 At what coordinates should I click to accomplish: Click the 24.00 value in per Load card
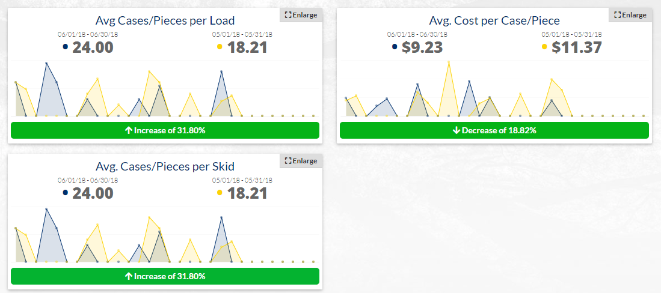(x=93, y=47)
